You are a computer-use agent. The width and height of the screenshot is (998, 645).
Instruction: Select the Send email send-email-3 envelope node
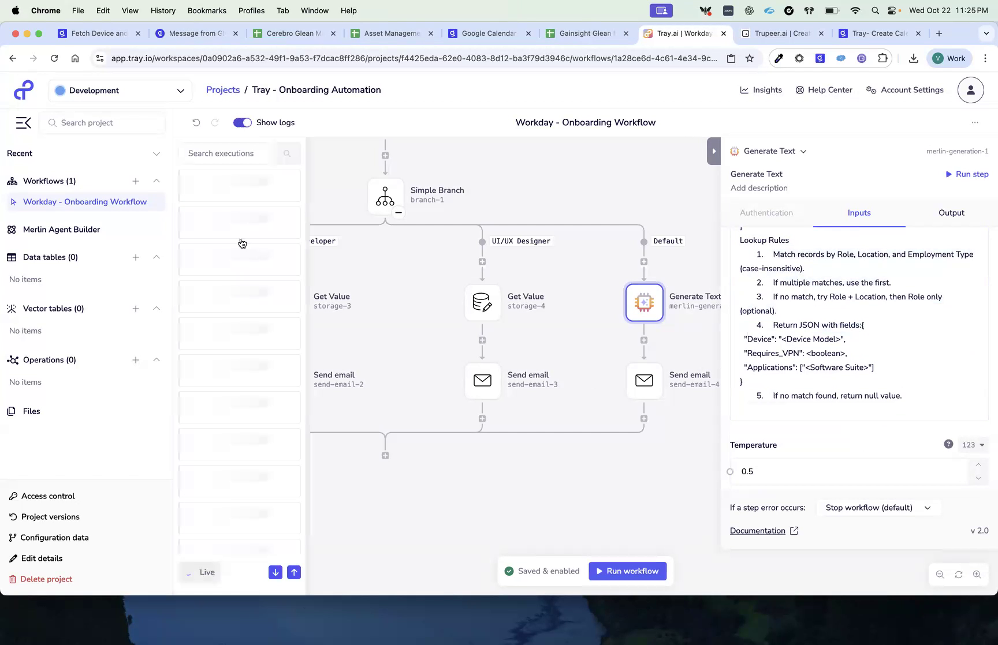coord(482,381)
